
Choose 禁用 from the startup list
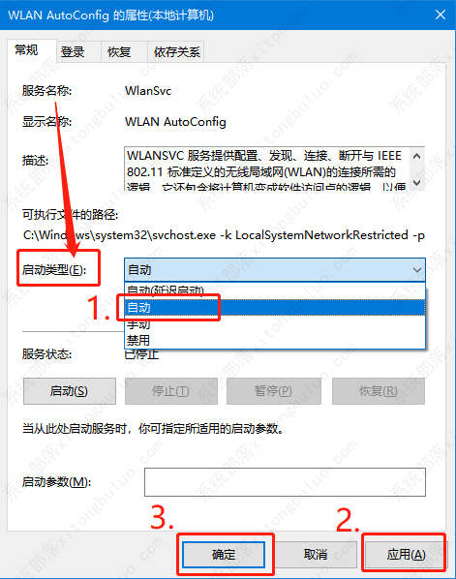tap(275, 340)
